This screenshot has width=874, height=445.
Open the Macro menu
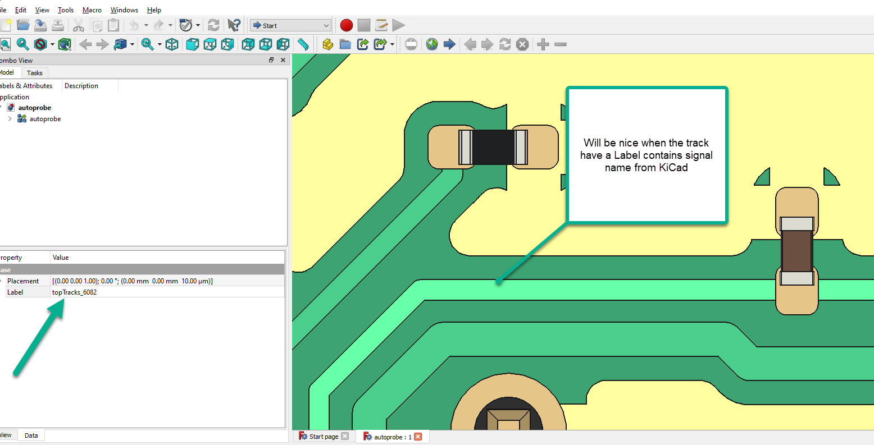[x=92, y=10]
